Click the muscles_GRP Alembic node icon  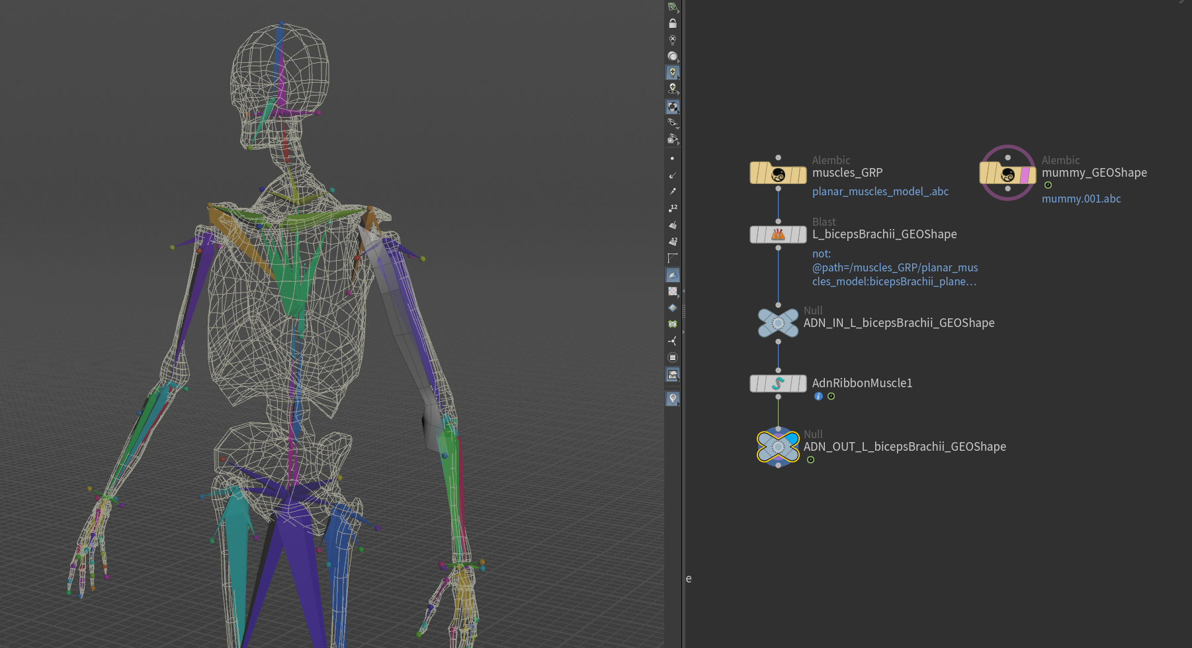778,174
